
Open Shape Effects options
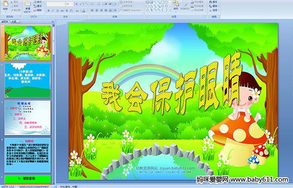click(x=198, y=10)
